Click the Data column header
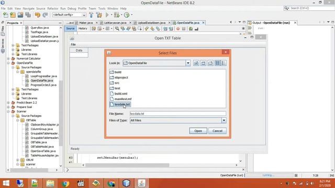Screen dimensions: 335x188 point(79,50)
